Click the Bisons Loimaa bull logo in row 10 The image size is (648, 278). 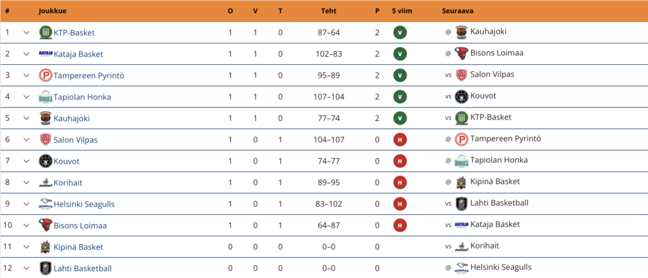pos(45,226)
